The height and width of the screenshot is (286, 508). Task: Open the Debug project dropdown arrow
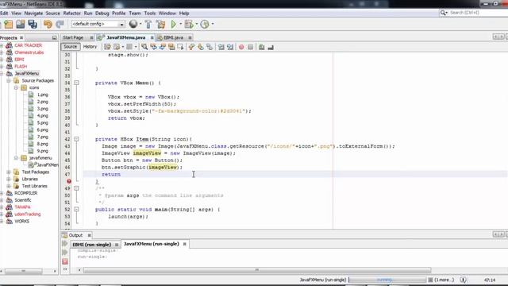pos(197,24)
